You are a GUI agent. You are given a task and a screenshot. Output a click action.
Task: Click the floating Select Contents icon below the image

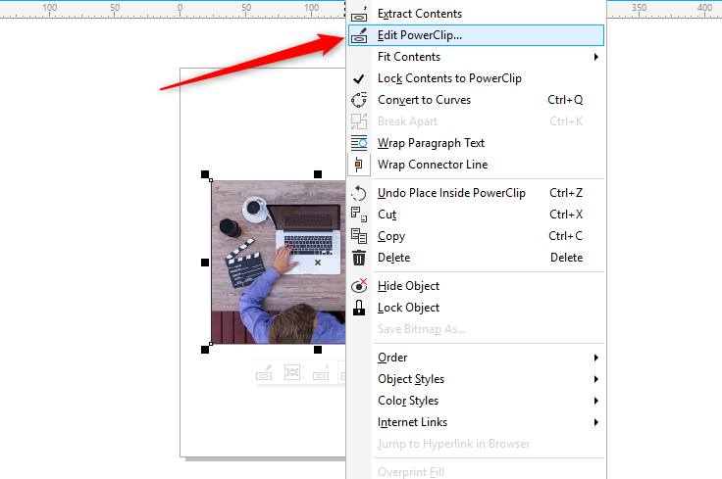[x=292, y=372]
